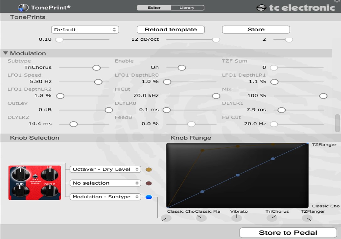Select the blue Modulation Subtype curve indicator
This screenshot has width=341, height=239.
pos(149,197)
